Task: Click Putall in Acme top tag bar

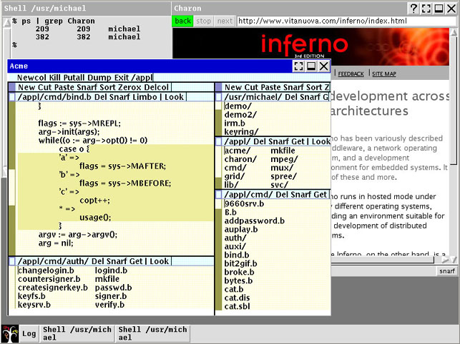Action: (x=73, y=77)
